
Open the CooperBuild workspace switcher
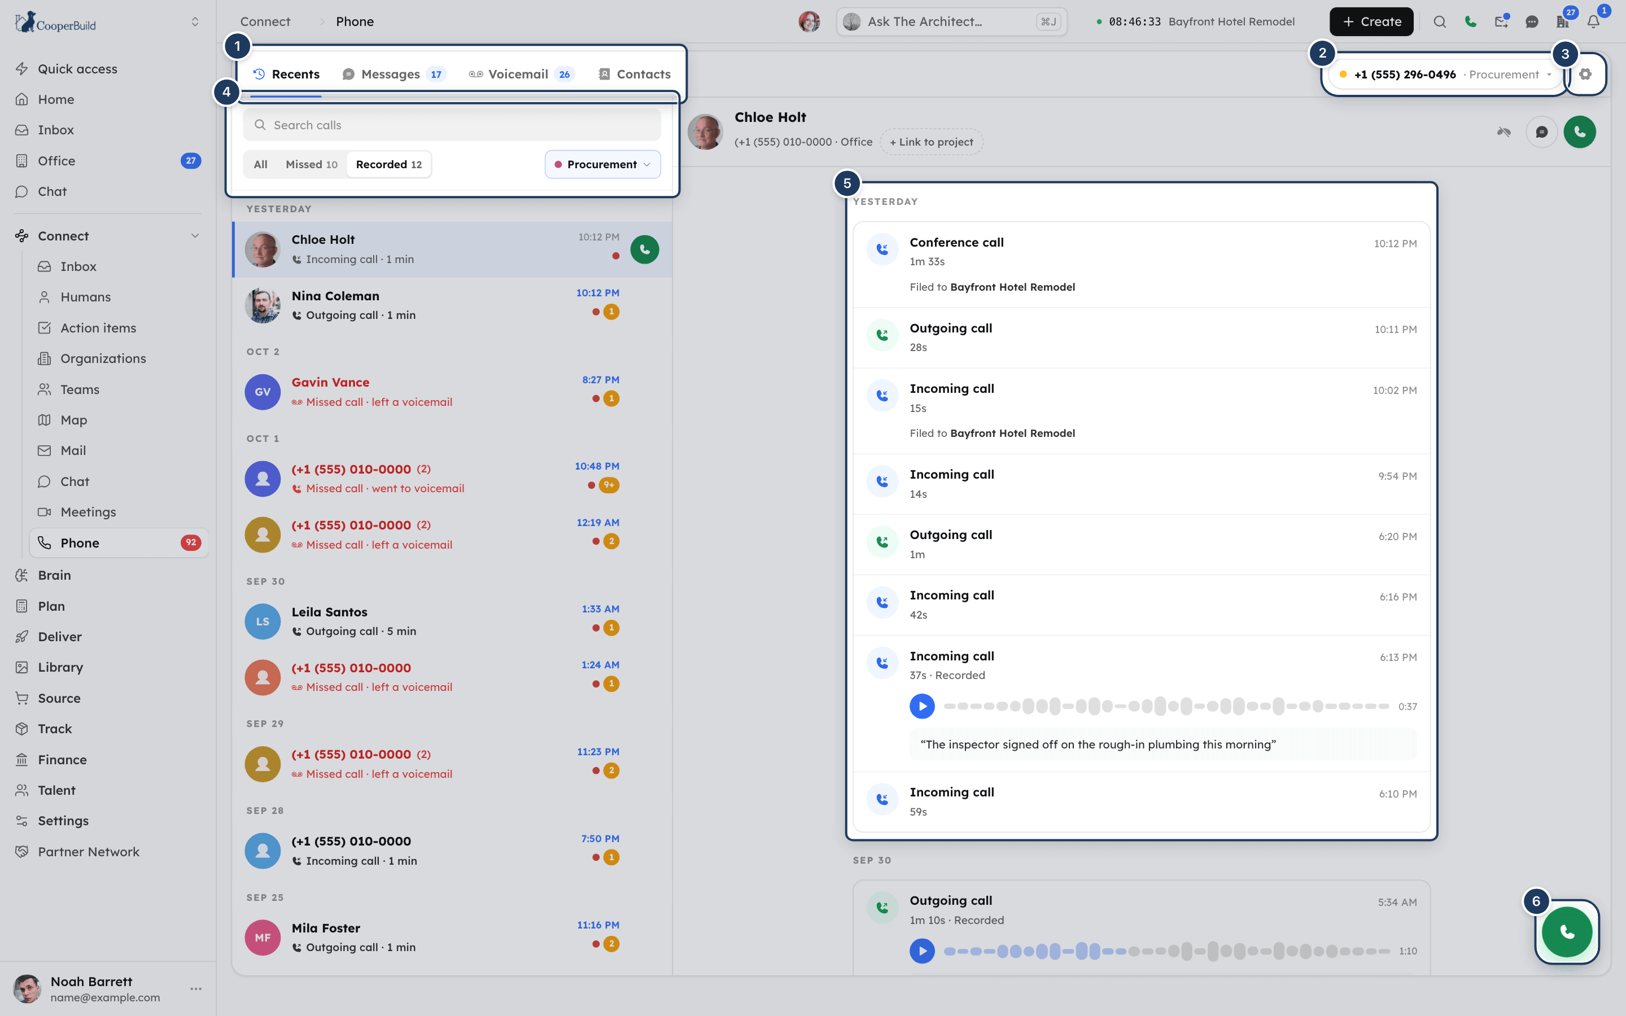pyautogui.click(x=195, y=21)
